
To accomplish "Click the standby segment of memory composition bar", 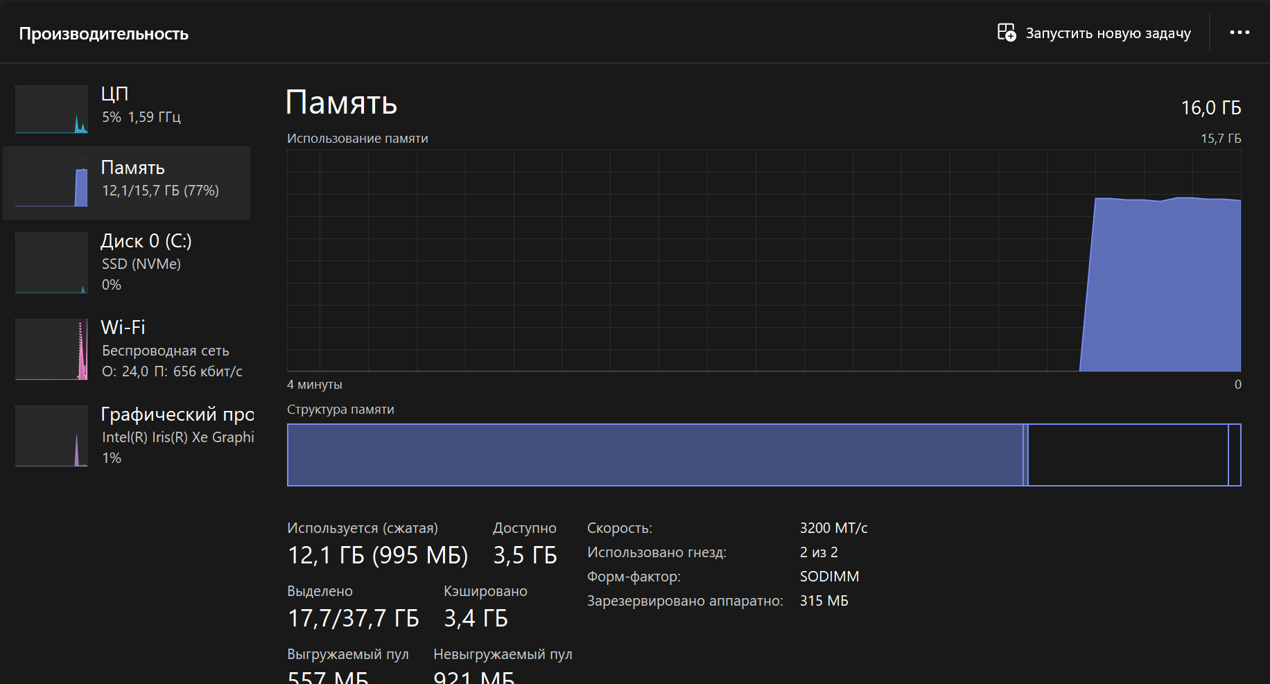I will point(1128,455).
